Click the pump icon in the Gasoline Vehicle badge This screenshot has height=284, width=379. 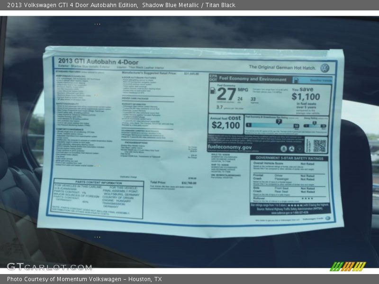coord(296,80)
